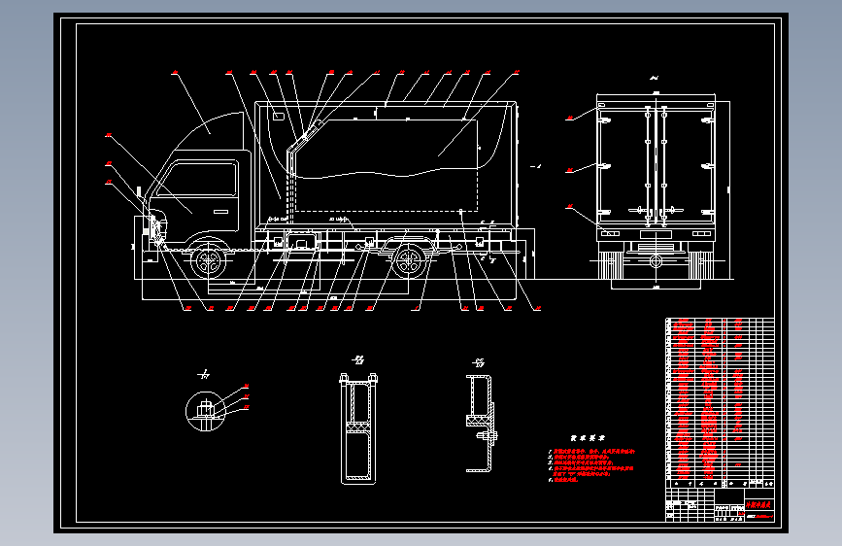Viewport: 842px width, 546px height.
Task: Click the label above the right section view
Action: (x=479, y=363)
